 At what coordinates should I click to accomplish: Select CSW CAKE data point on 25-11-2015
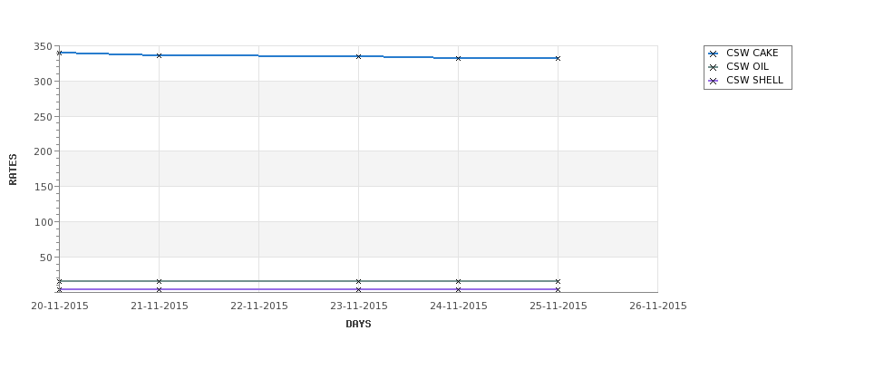pos(559,58)
